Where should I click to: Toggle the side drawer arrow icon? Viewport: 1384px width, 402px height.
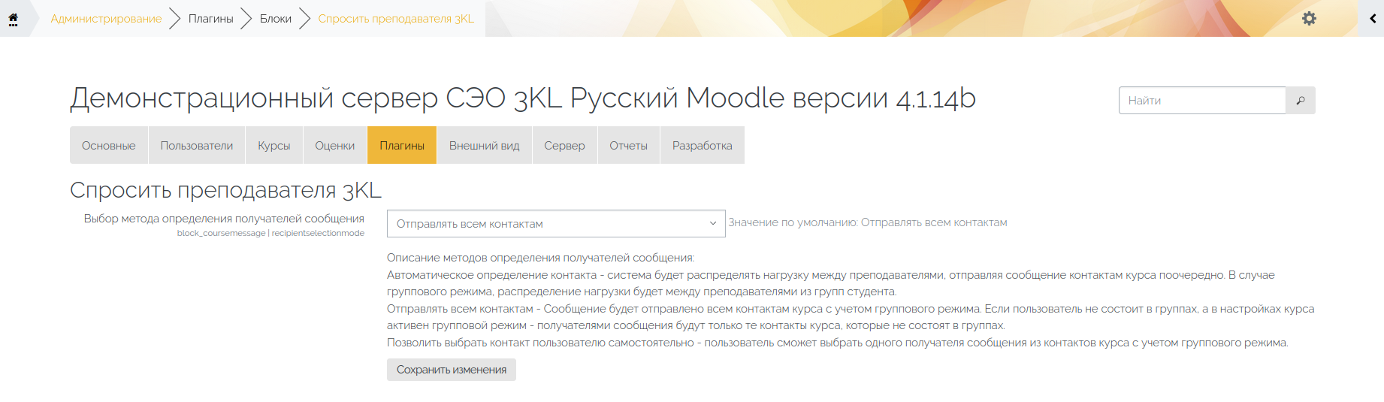[x=1372, y=19]
